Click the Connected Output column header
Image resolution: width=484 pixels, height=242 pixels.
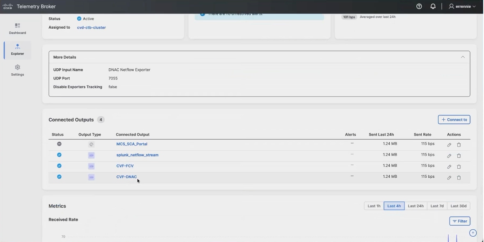[x=133, y=134]
